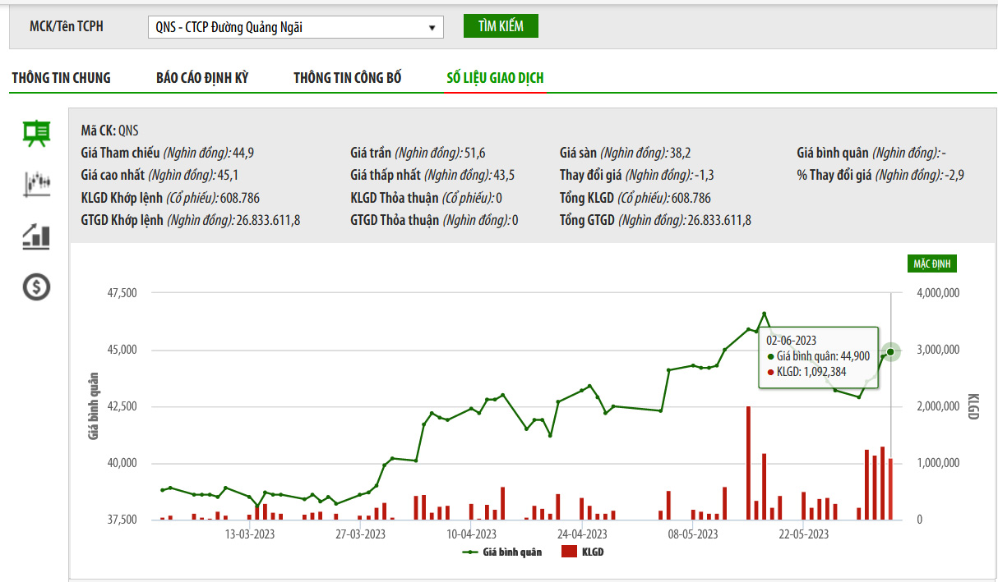Click the green line marker in legend

[470, 552]
